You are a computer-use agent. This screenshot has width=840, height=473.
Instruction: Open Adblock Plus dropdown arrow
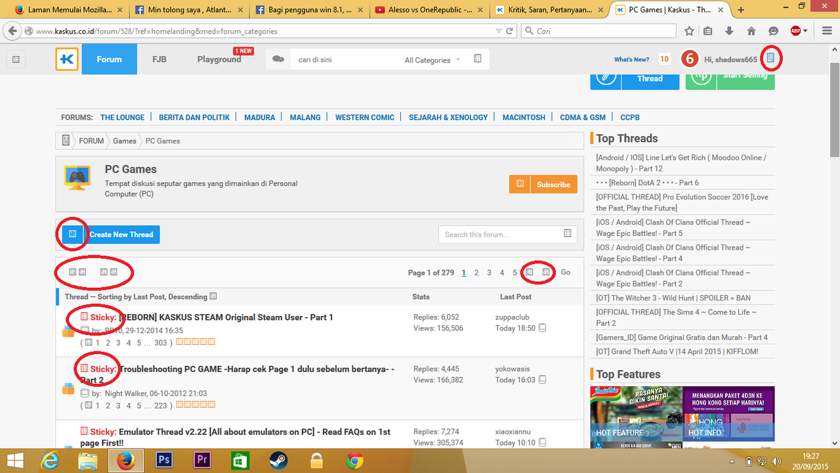coord(805,31)
